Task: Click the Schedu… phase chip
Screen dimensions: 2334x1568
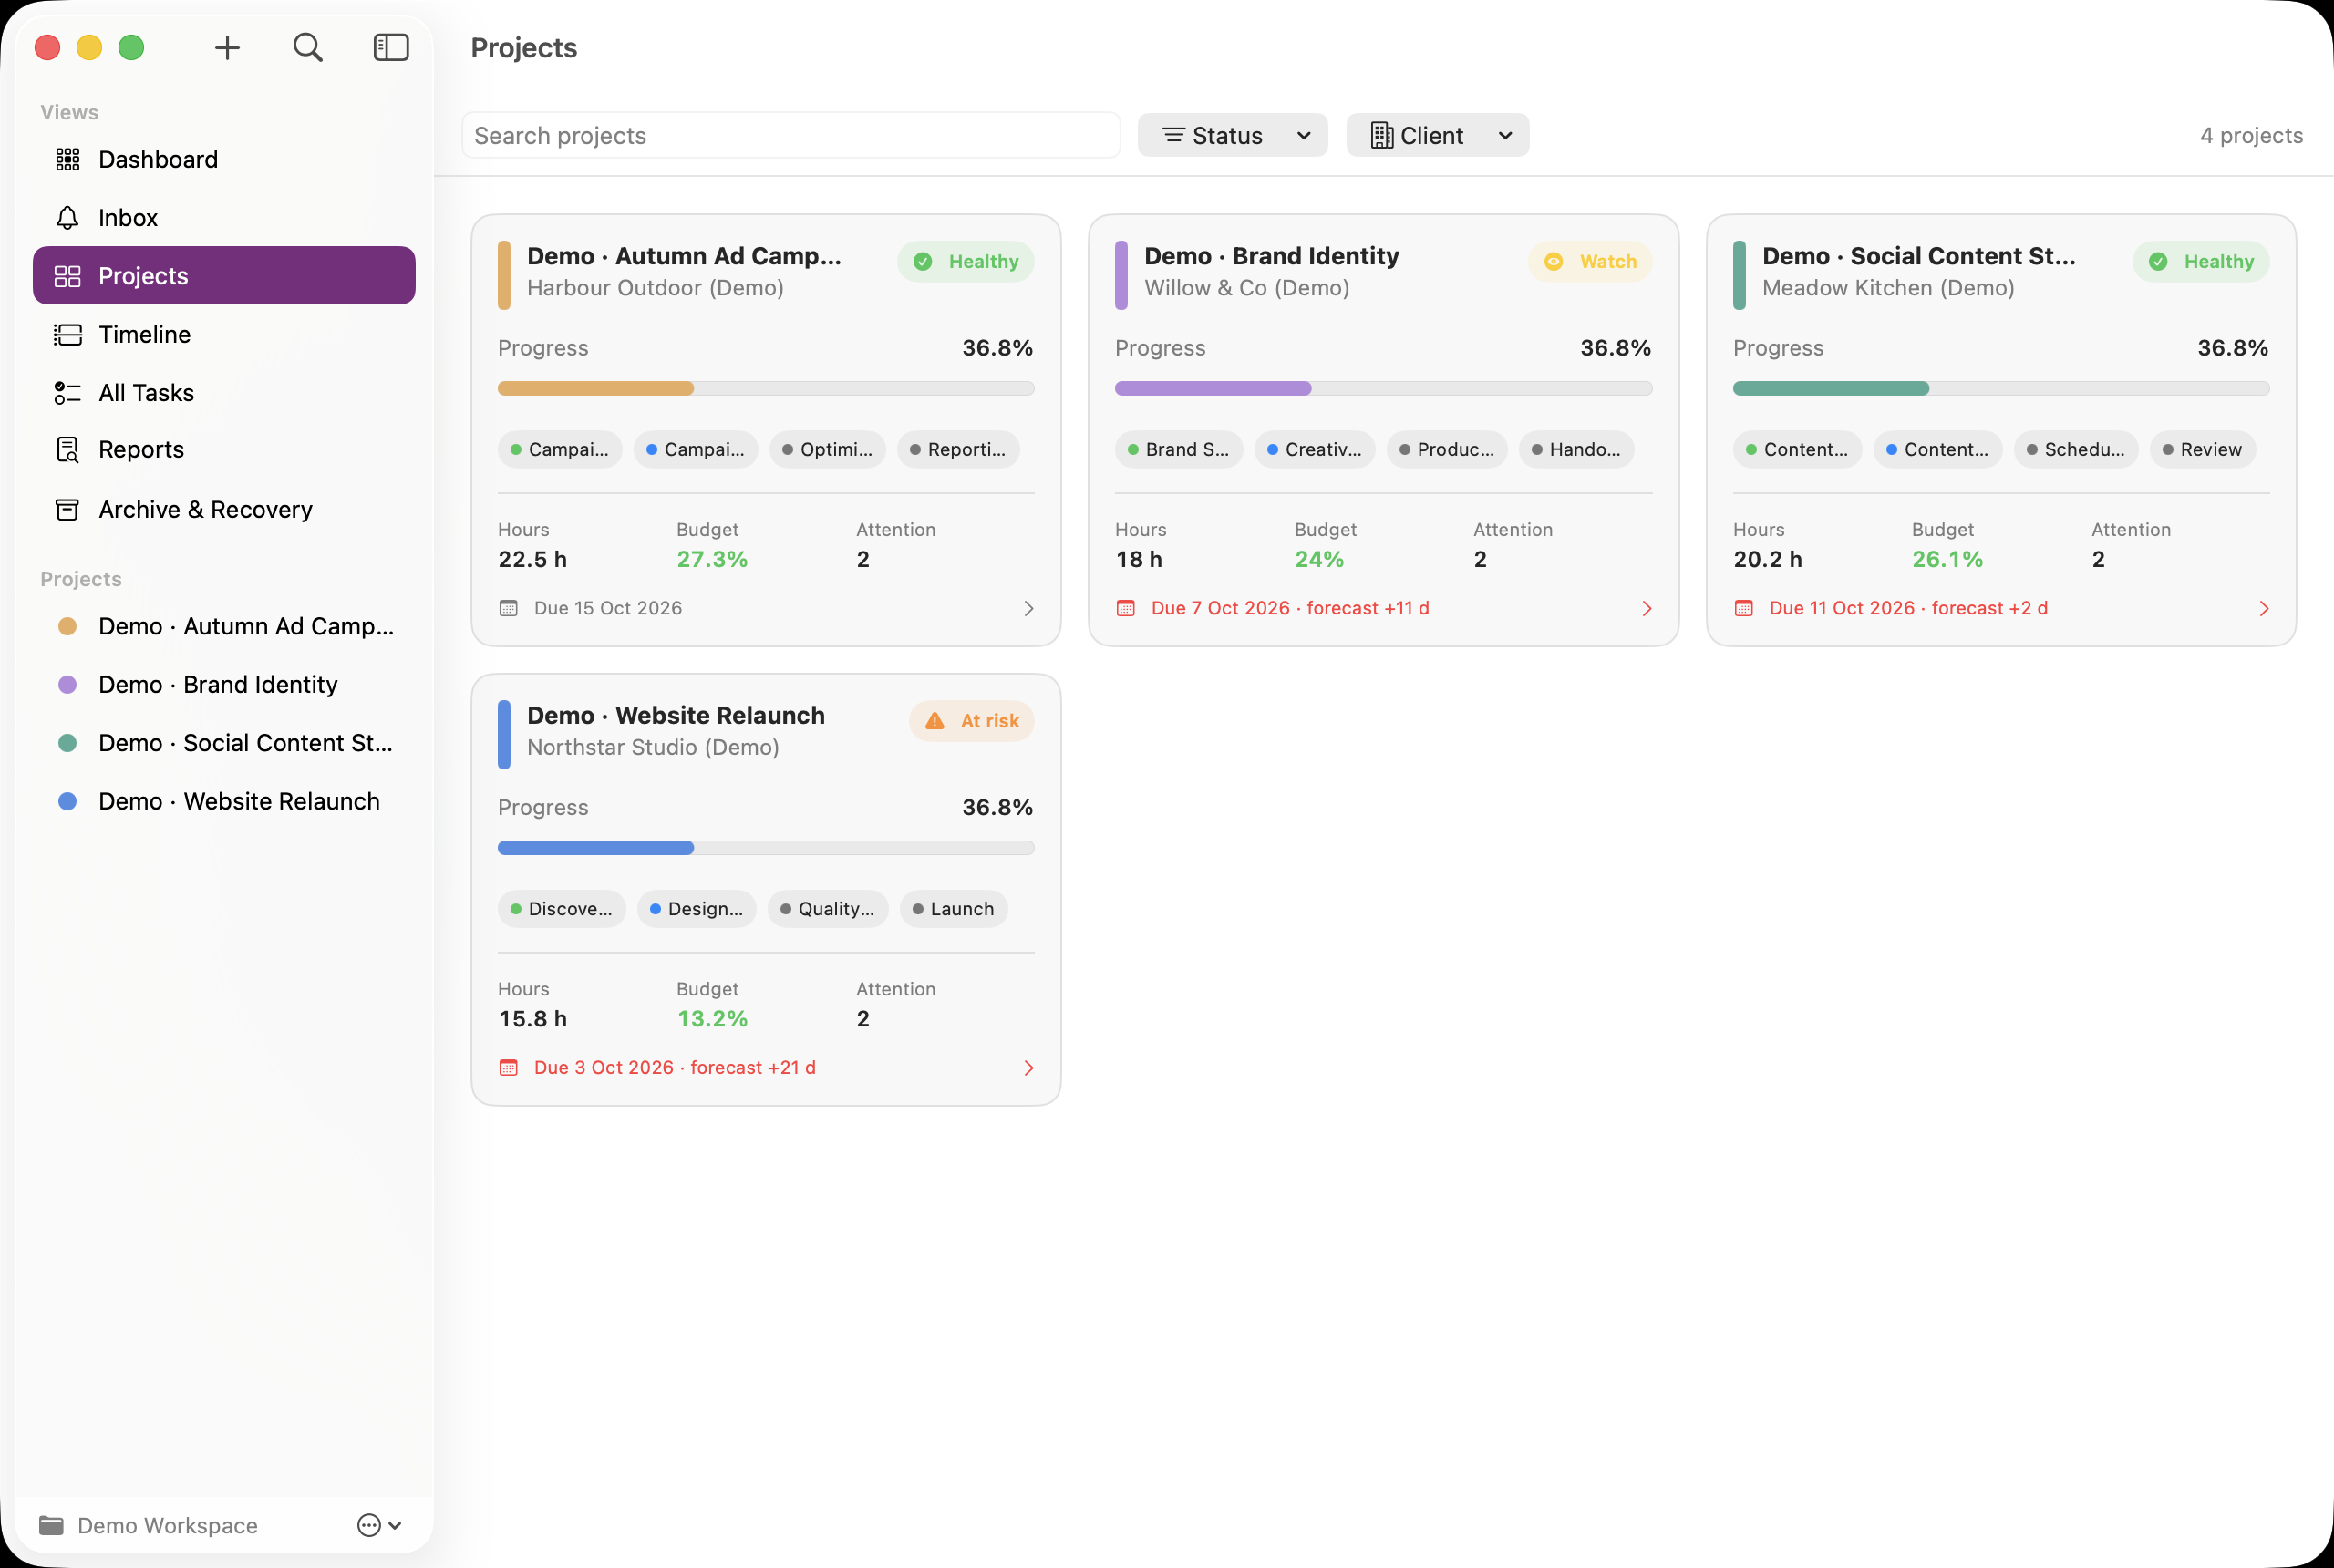Action: click(2075, 450)
